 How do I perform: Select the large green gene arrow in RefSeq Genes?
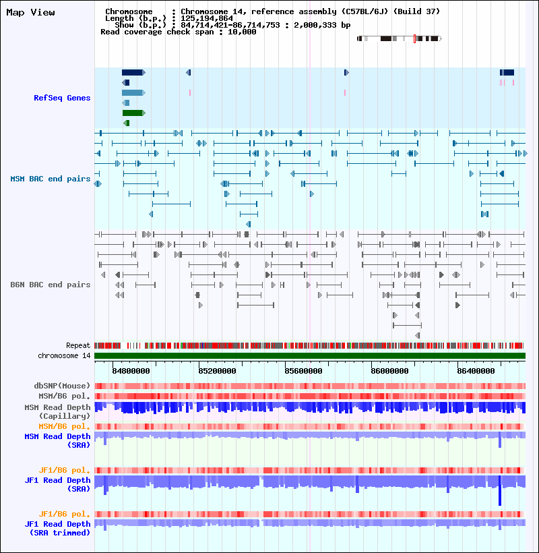(x=134, y=113)
